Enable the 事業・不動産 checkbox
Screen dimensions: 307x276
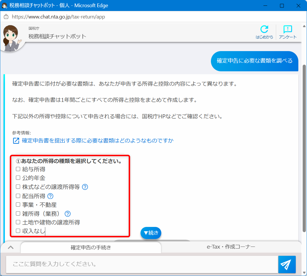[x=18, y=204]
